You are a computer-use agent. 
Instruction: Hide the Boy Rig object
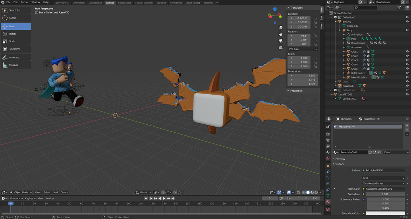407,22
